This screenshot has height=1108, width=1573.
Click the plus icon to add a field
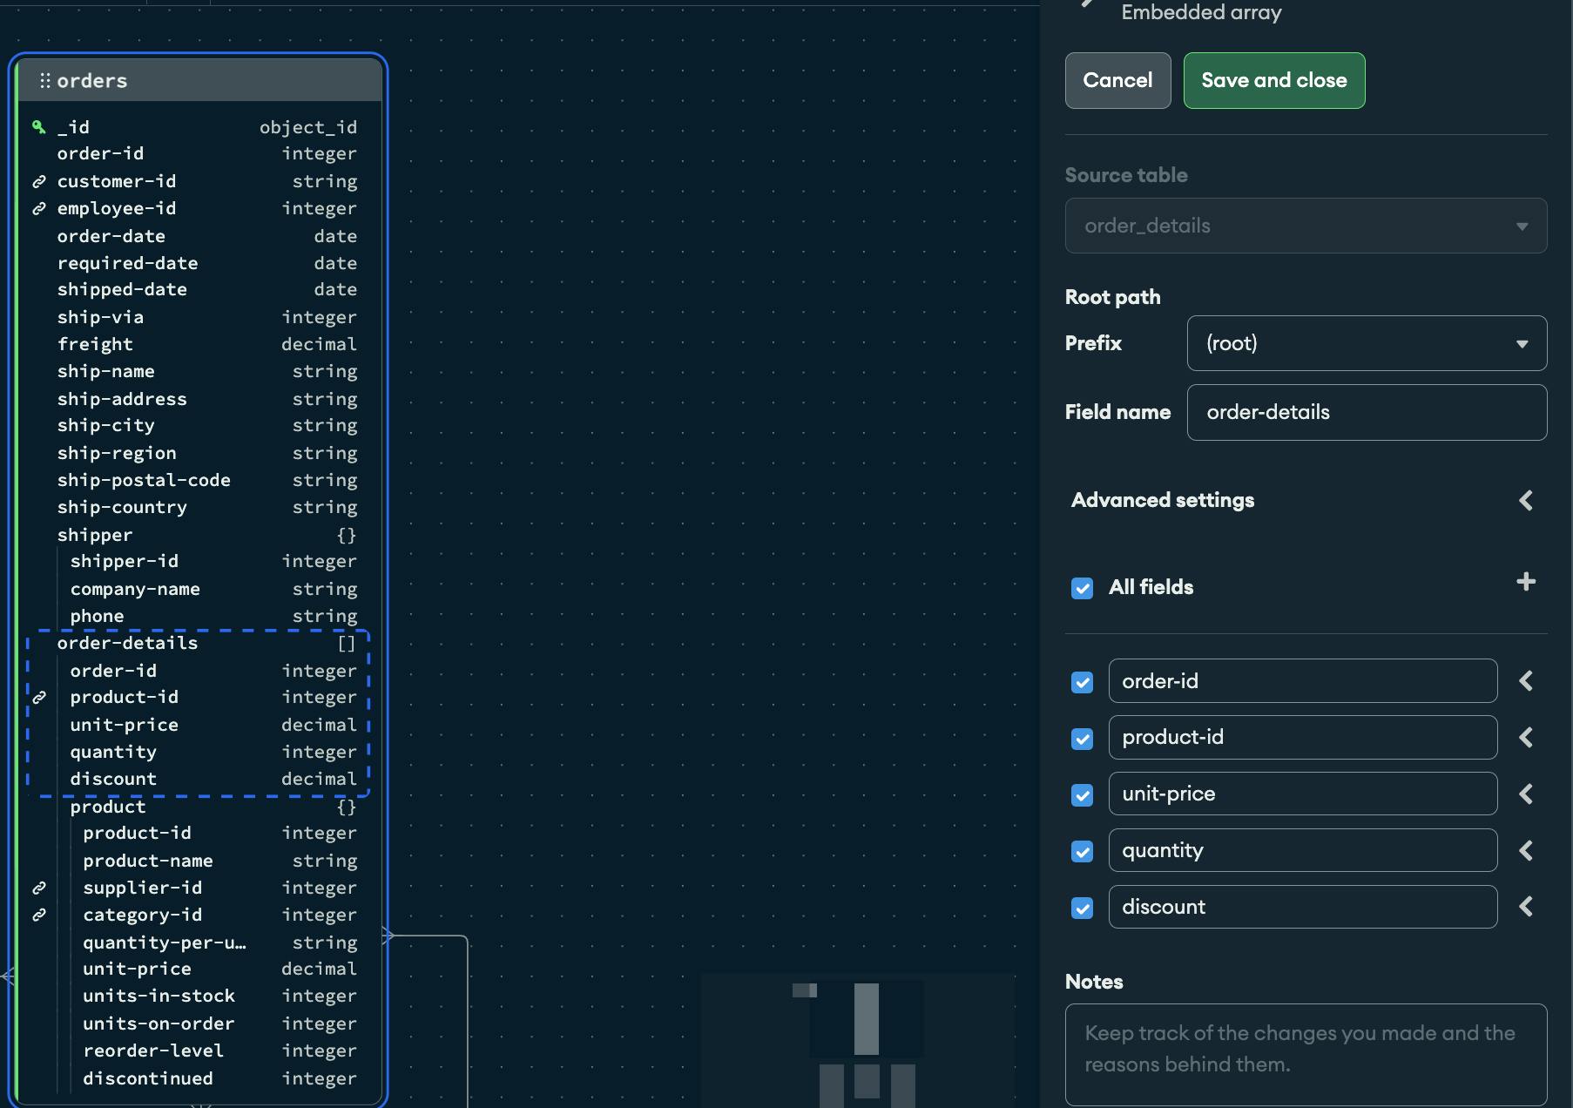(x=1525, y=581)
